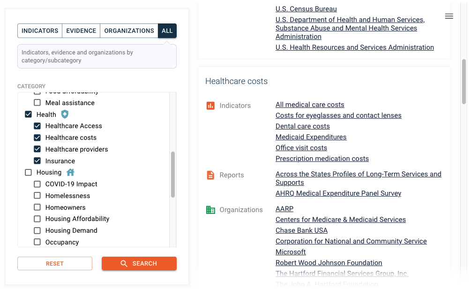Check the Housing Affordability checkbox
The height and width of the screenshot is (290, 471).
coord(37,219)
